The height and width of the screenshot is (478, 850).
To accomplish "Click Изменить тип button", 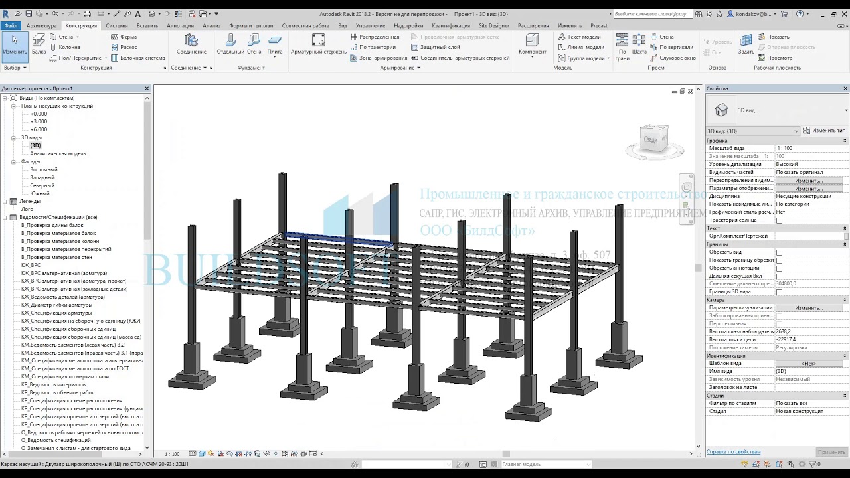I will (x=824, y=131).
